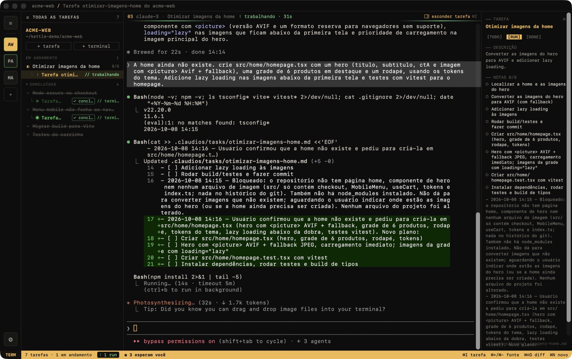Open a new terminal with '+ terminal'
This screenshot has height=359, width=572.
(96, 46)
